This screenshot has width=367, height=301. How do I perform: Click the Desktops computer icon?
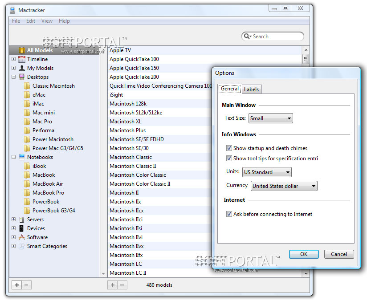22,77
